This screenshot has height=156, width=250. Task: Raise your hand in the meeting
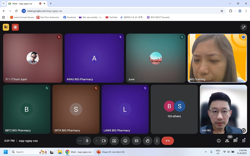147,141
